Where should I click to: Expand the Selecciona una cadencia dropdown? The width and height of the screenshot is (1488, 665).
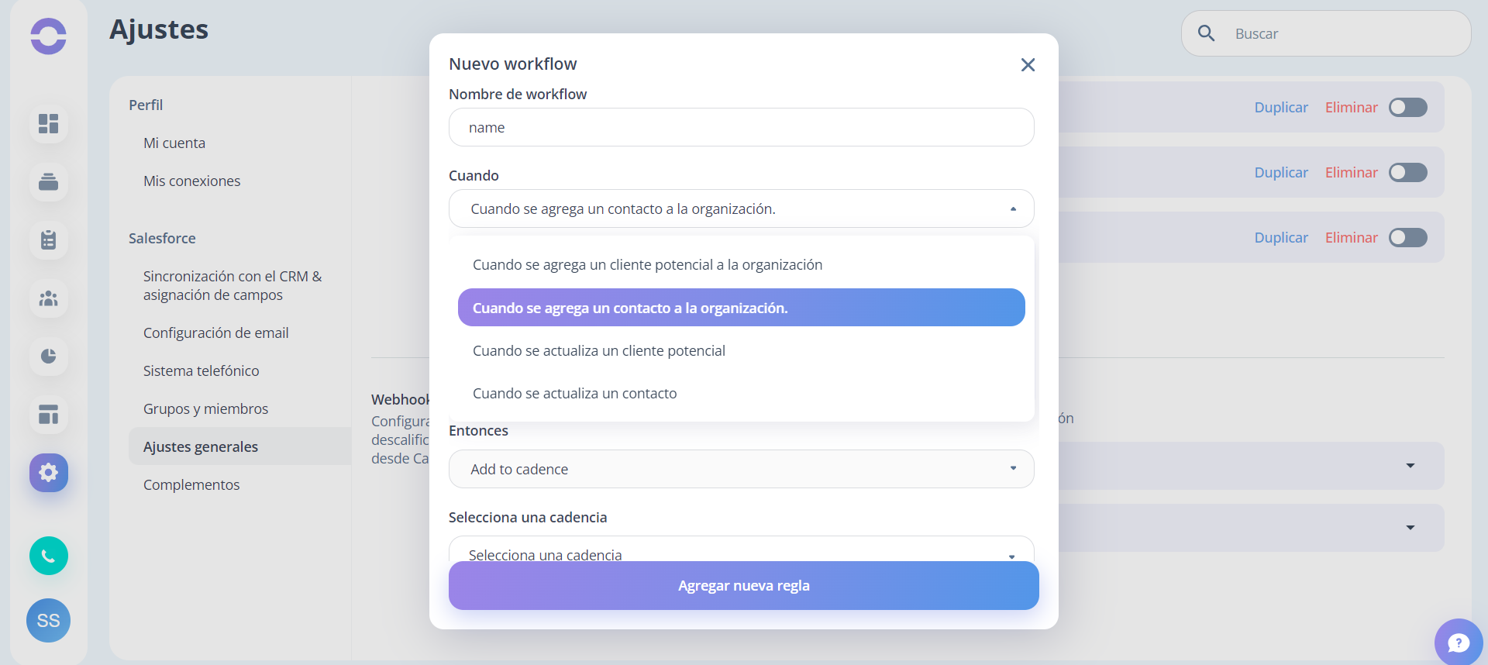pos(741,550)
